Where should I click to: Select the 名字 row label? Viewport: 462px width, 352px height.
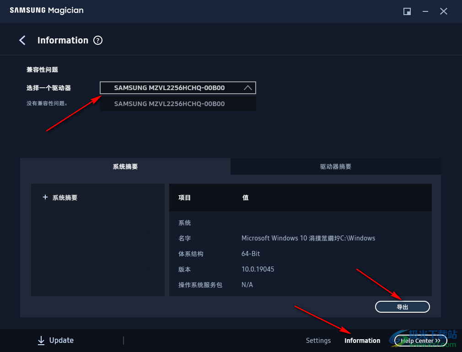click(x=184, y=238)
